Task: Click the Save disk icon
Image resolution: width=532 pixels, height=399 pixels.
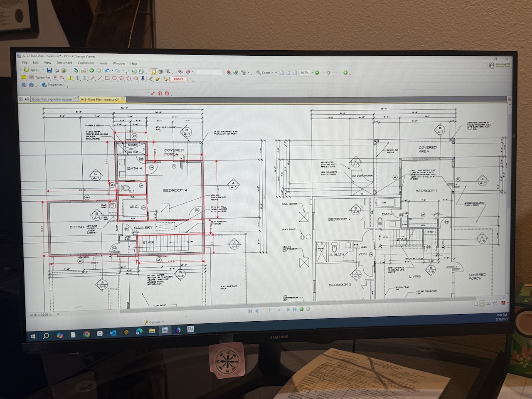Action: (49, 70)
